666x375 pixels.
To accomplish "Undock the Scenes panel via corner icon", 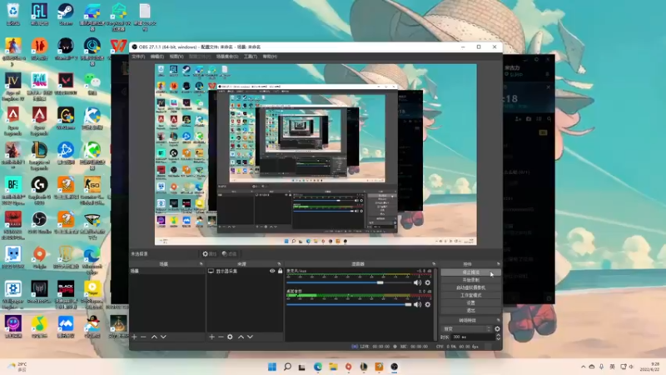I will (201, 264).
